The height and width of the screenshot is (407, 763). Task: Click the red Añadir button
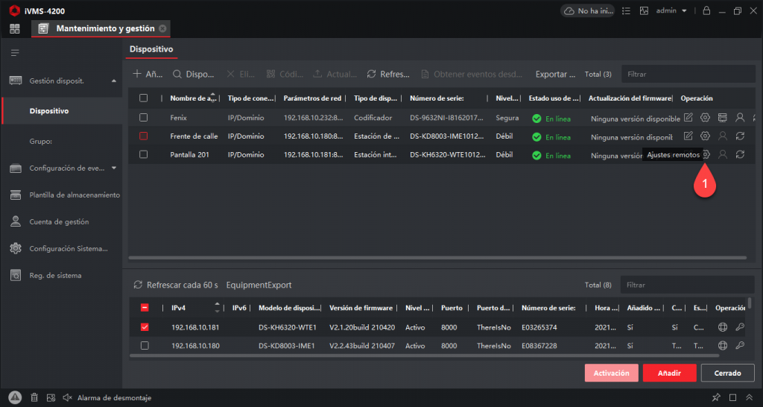tap(669, 373)
